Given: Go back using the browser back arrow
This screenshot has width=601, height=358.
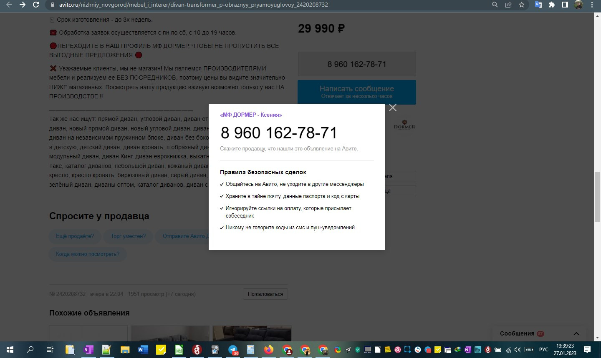Looking at the screenshot, I should (9, 5).
